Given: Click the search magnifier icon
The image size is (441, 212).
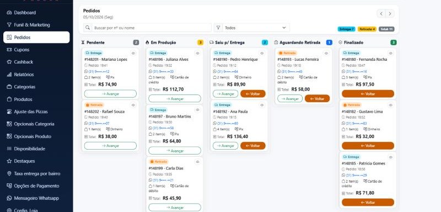Looking at the screenshot, I should tap(88, 28).
